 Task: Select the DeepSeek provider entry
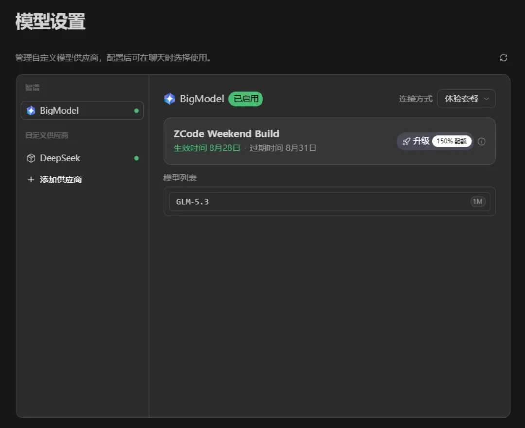82,158
